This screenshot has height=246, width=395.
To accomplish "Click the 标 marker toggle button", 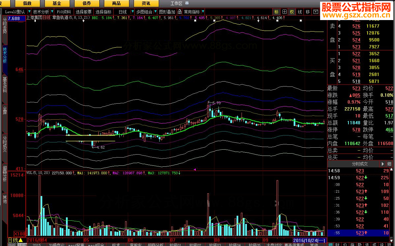I will [276, 12].
